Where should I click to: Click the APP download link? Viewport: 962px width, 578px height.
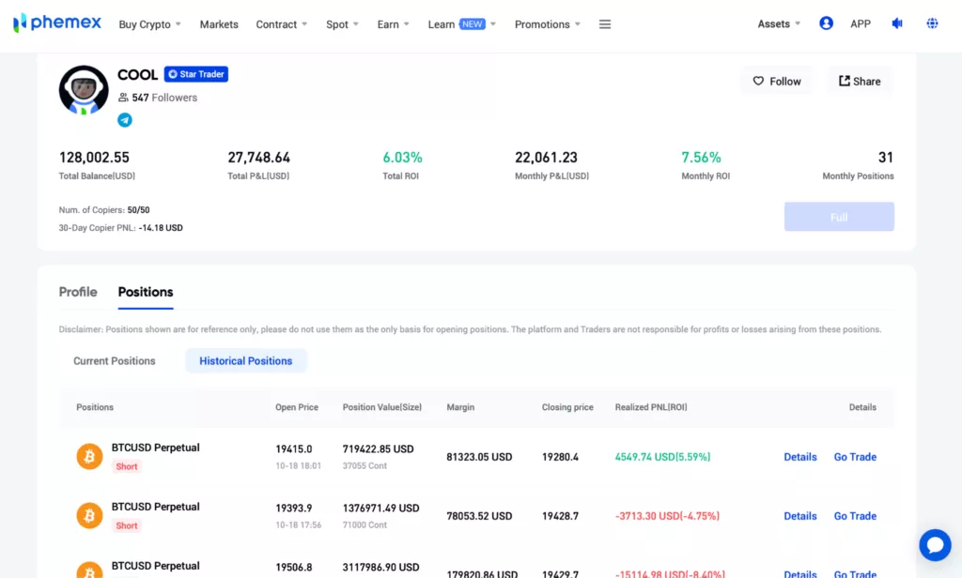861,24
